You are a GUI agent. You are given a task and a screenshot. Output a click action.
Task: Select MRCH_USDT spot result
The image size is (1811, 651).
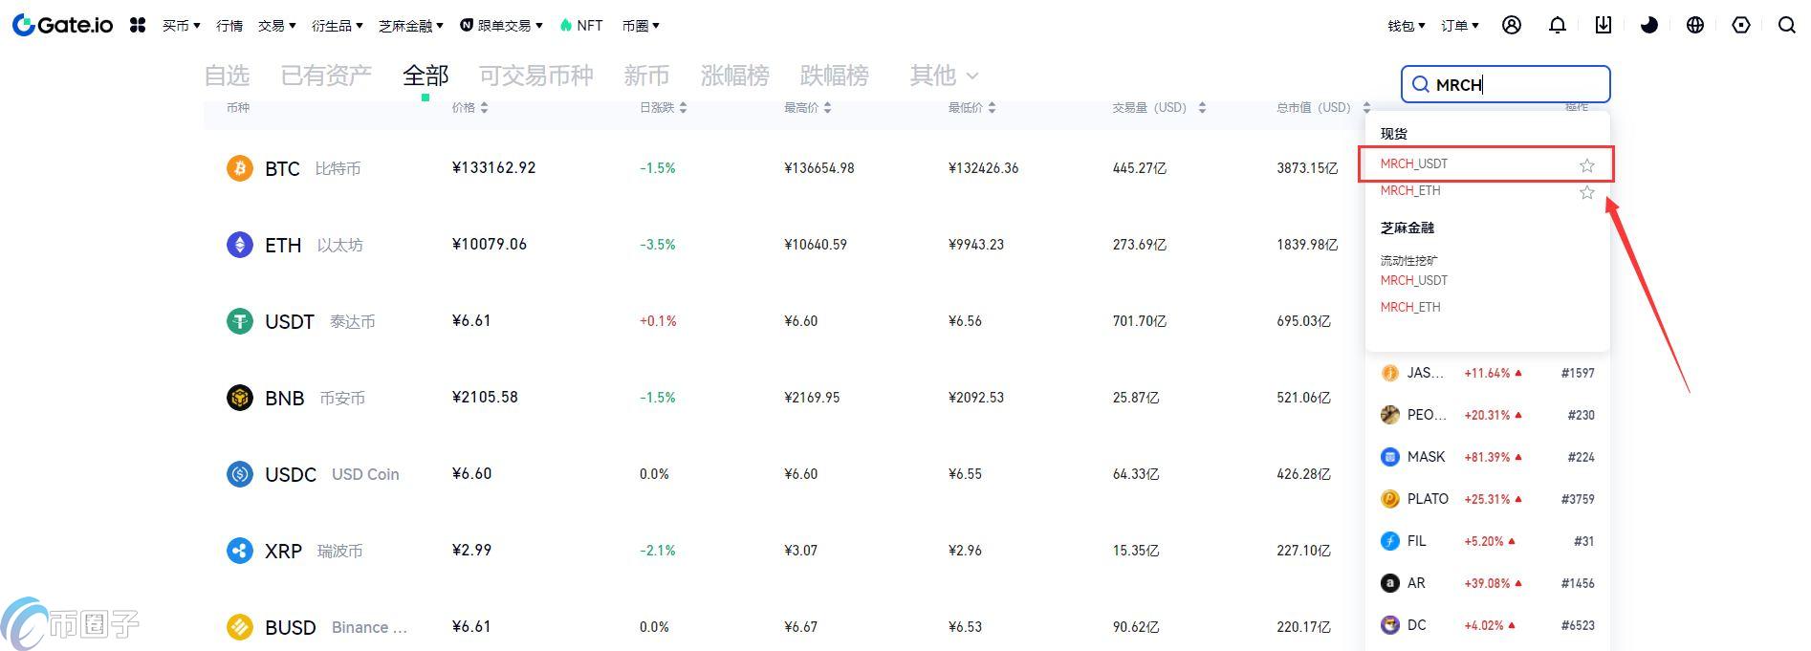pyautogui.click(x=1414, y=164)
